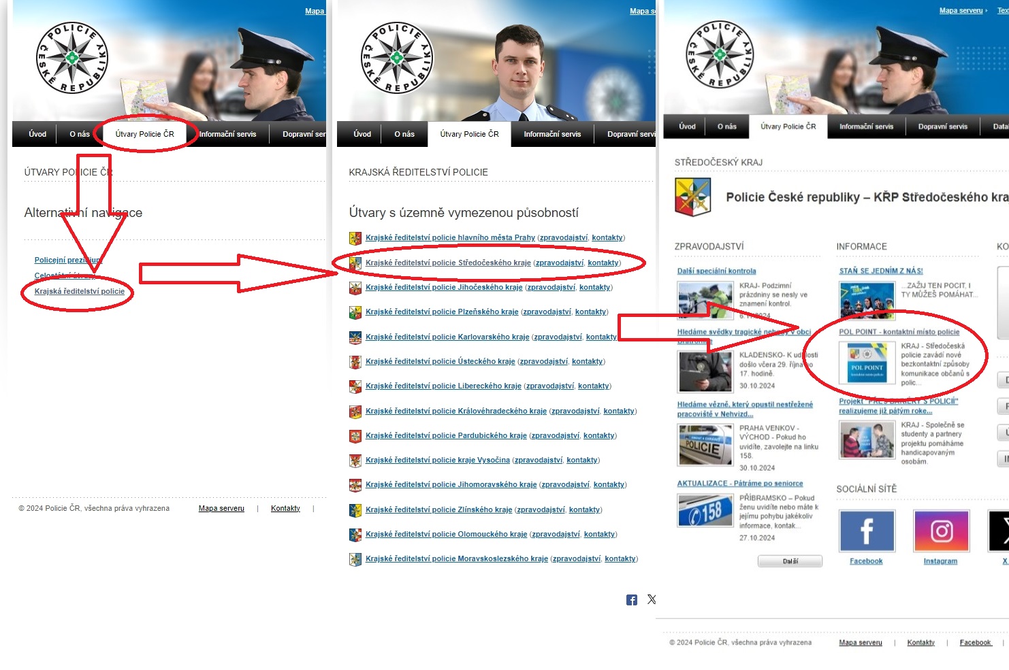Open kontakty link for Plzeňský kraj

point(590,312)
